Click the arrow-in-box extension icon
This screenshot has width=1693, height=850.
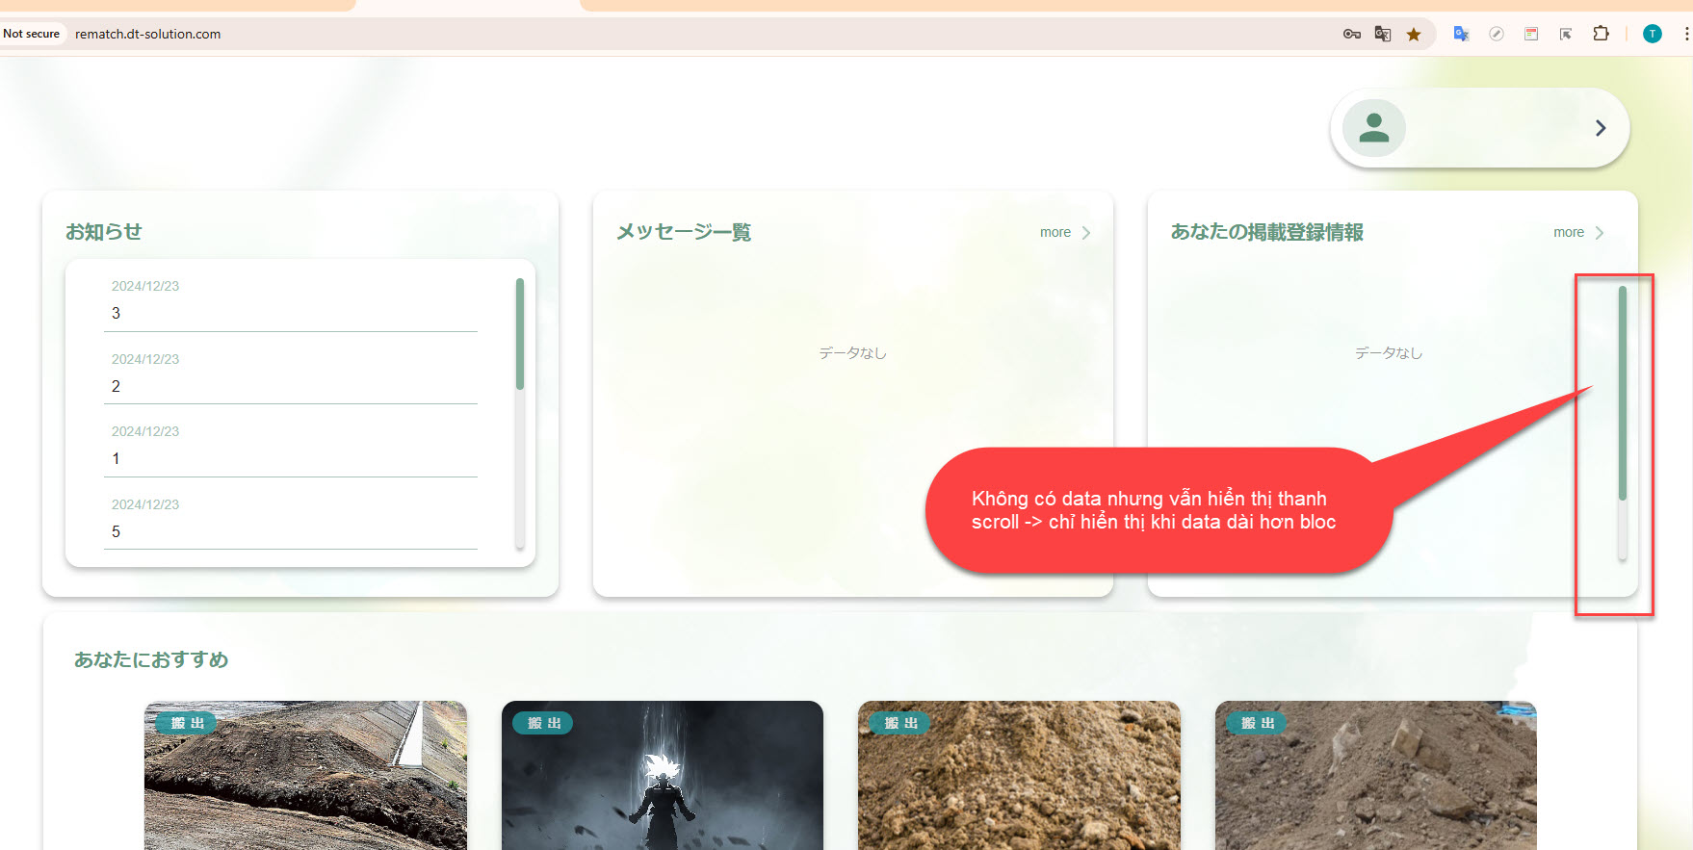click(x=1566, y=34)
